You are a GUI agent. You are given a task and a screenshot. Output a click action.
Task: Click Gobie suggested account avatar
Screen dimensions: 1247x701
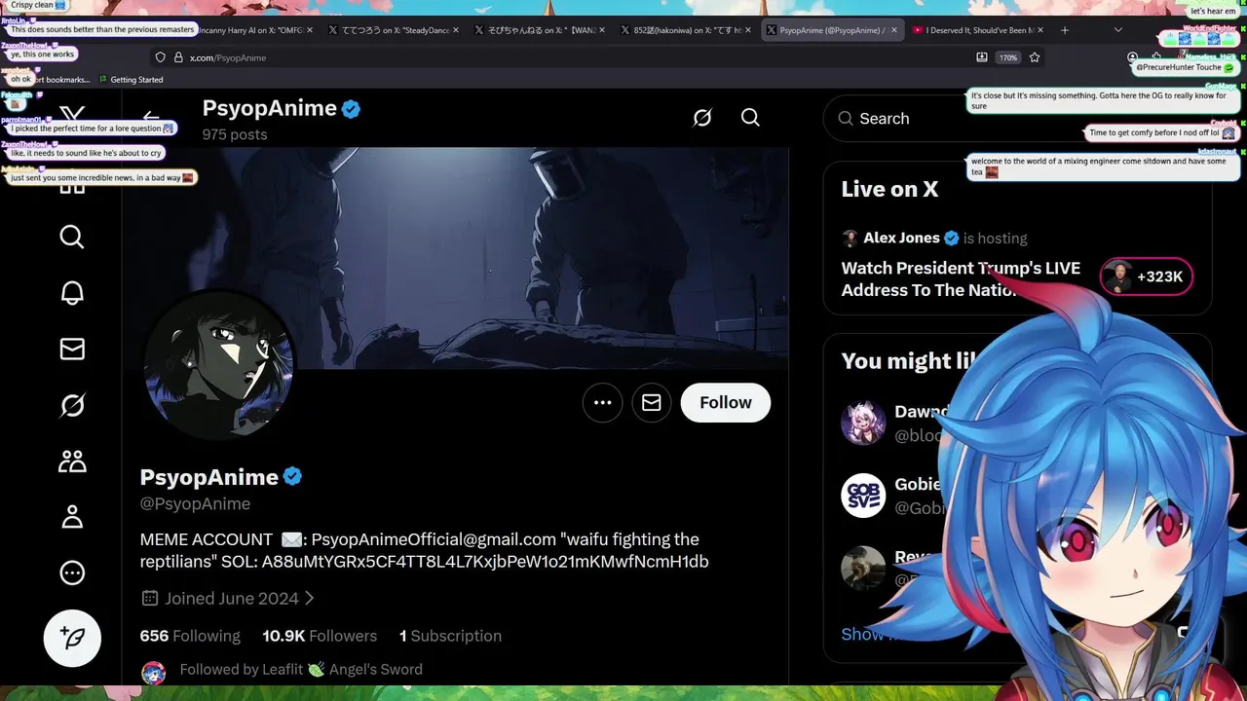click(x=863, y=495)
